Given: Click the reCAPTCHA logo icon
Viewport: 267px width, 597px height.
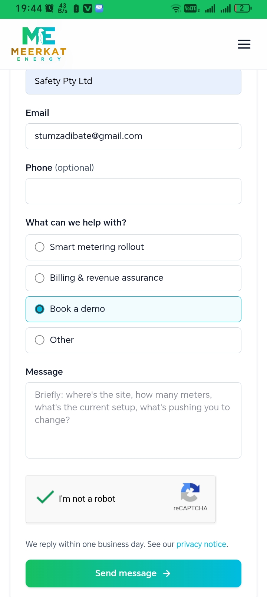Looking at the screenshot, I should click(190, 492).
